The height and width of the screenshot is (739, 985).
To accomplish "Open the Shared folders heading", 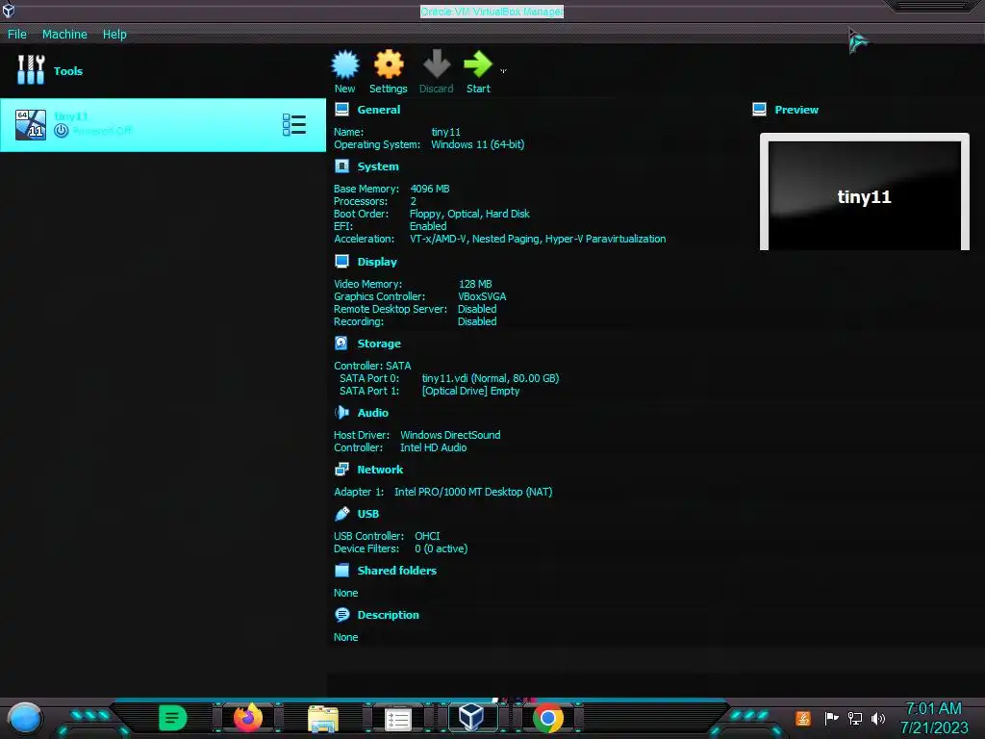I will point(397,571).
